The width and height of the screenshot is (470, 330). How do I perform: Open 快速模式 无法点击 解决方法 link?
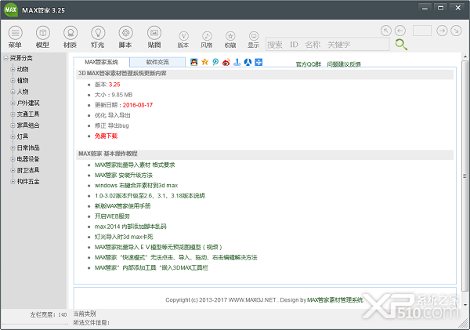click(176, 257)
